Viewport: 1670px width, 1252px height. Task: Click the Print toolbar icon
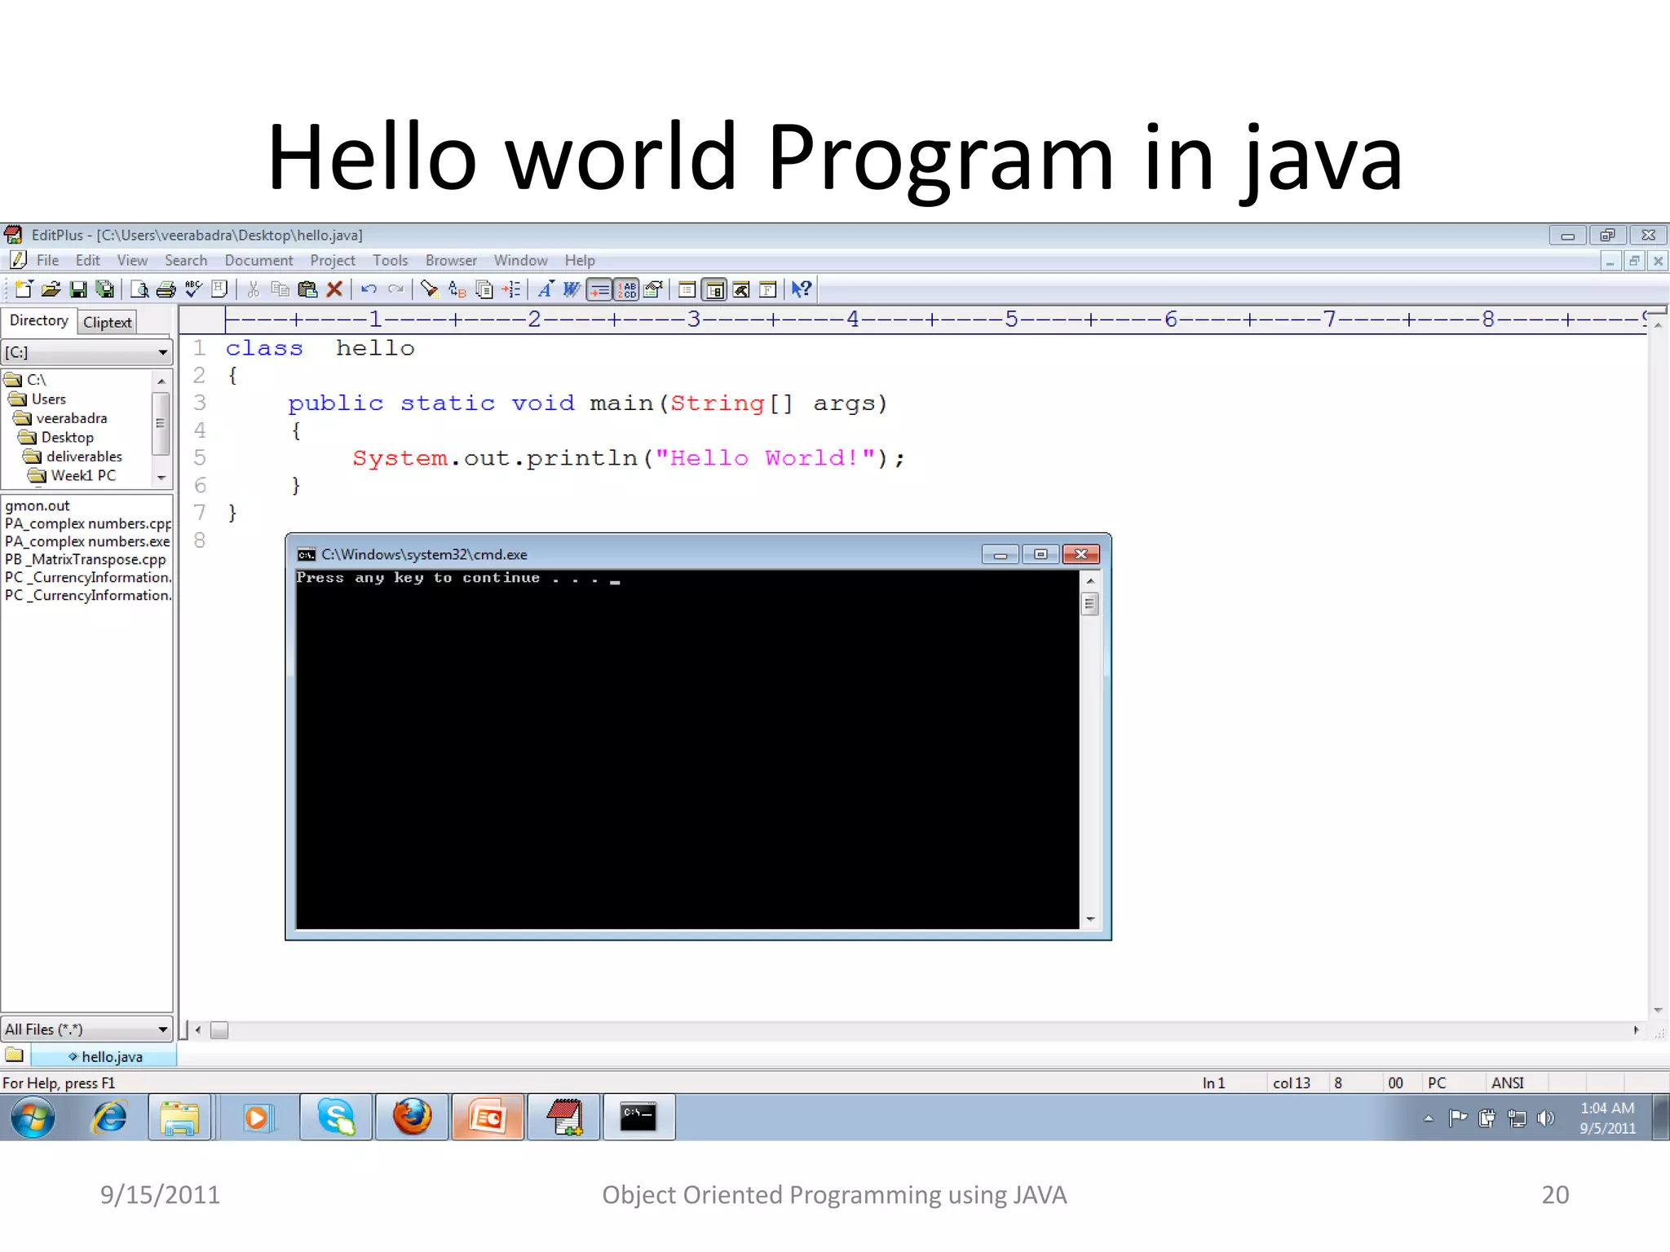166,289
